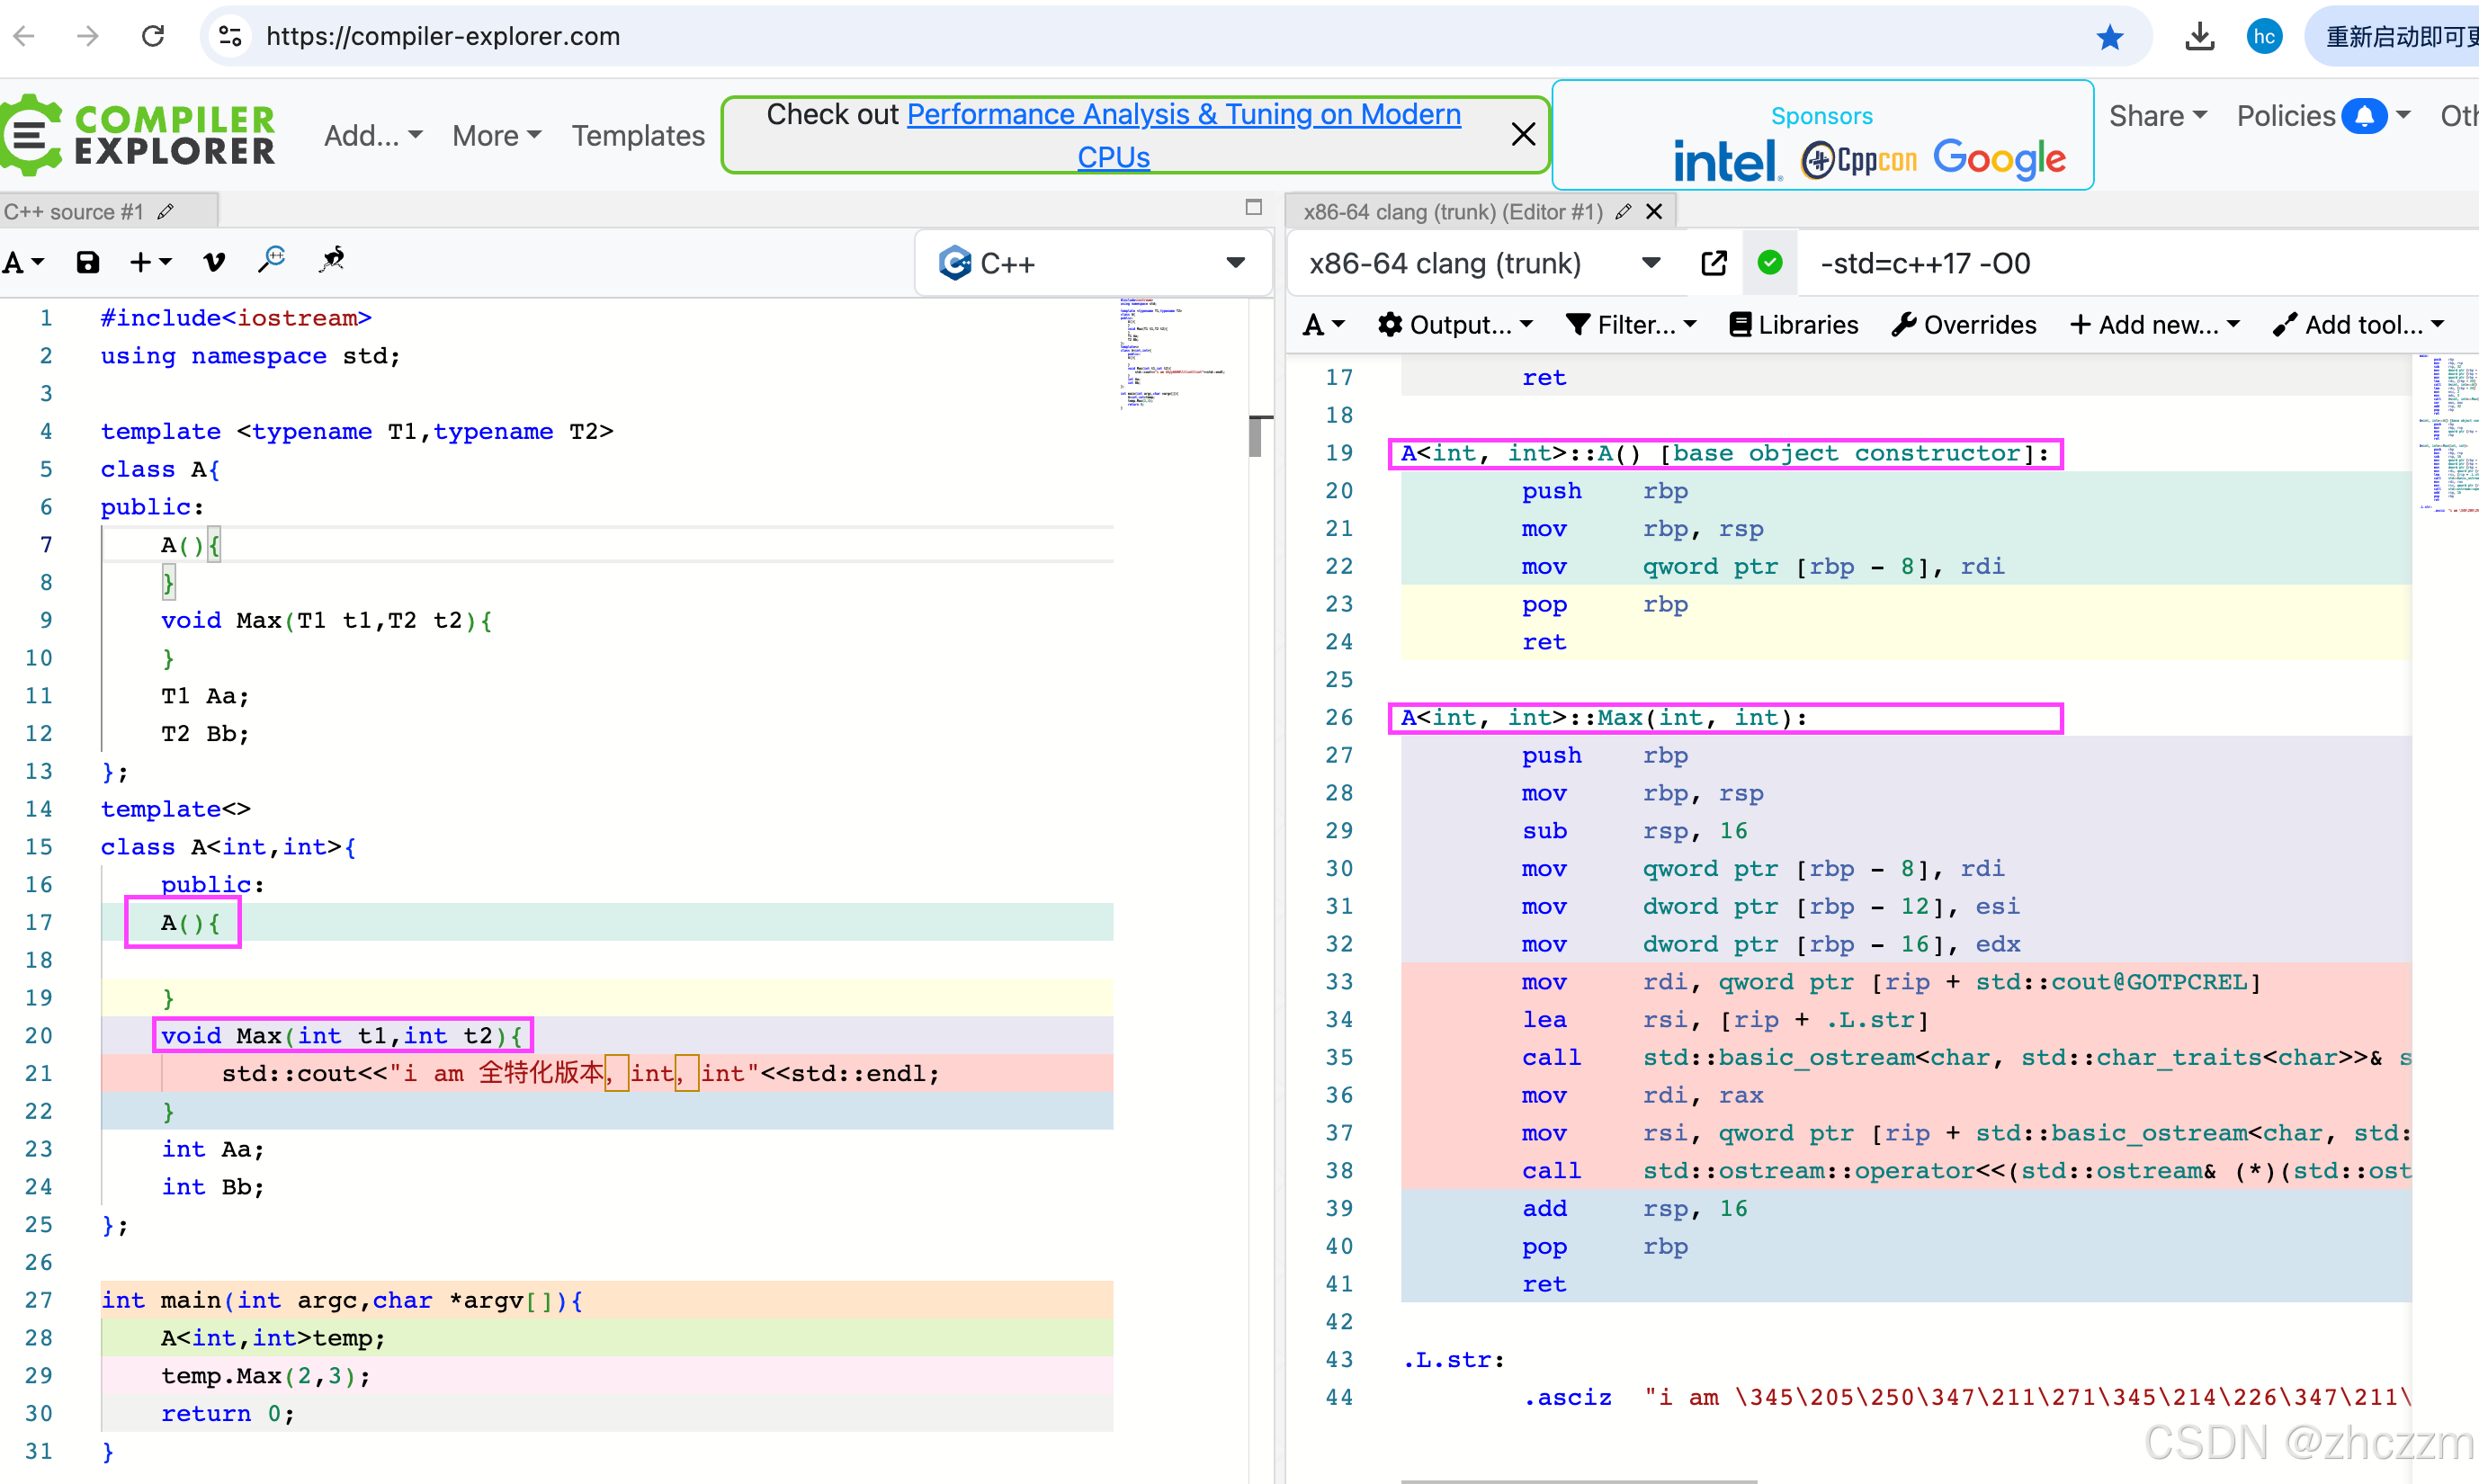The width and height of the screenshot is (2479, 1484).
Task: Dismiss the promotional banner with X
Action: (x=1522, y=134)
